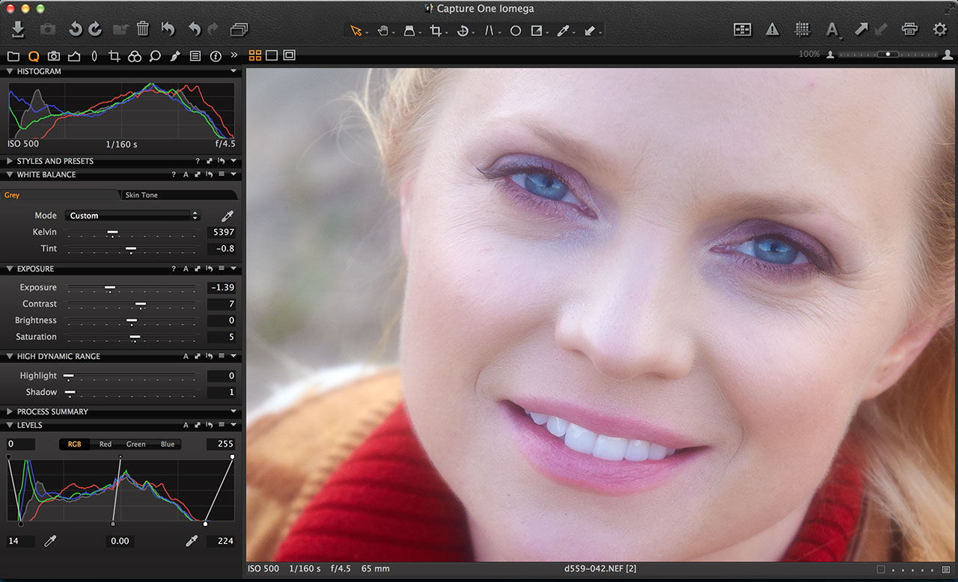Expand the Process Summary panel
The image size is (958, 582).
point(9,411)
